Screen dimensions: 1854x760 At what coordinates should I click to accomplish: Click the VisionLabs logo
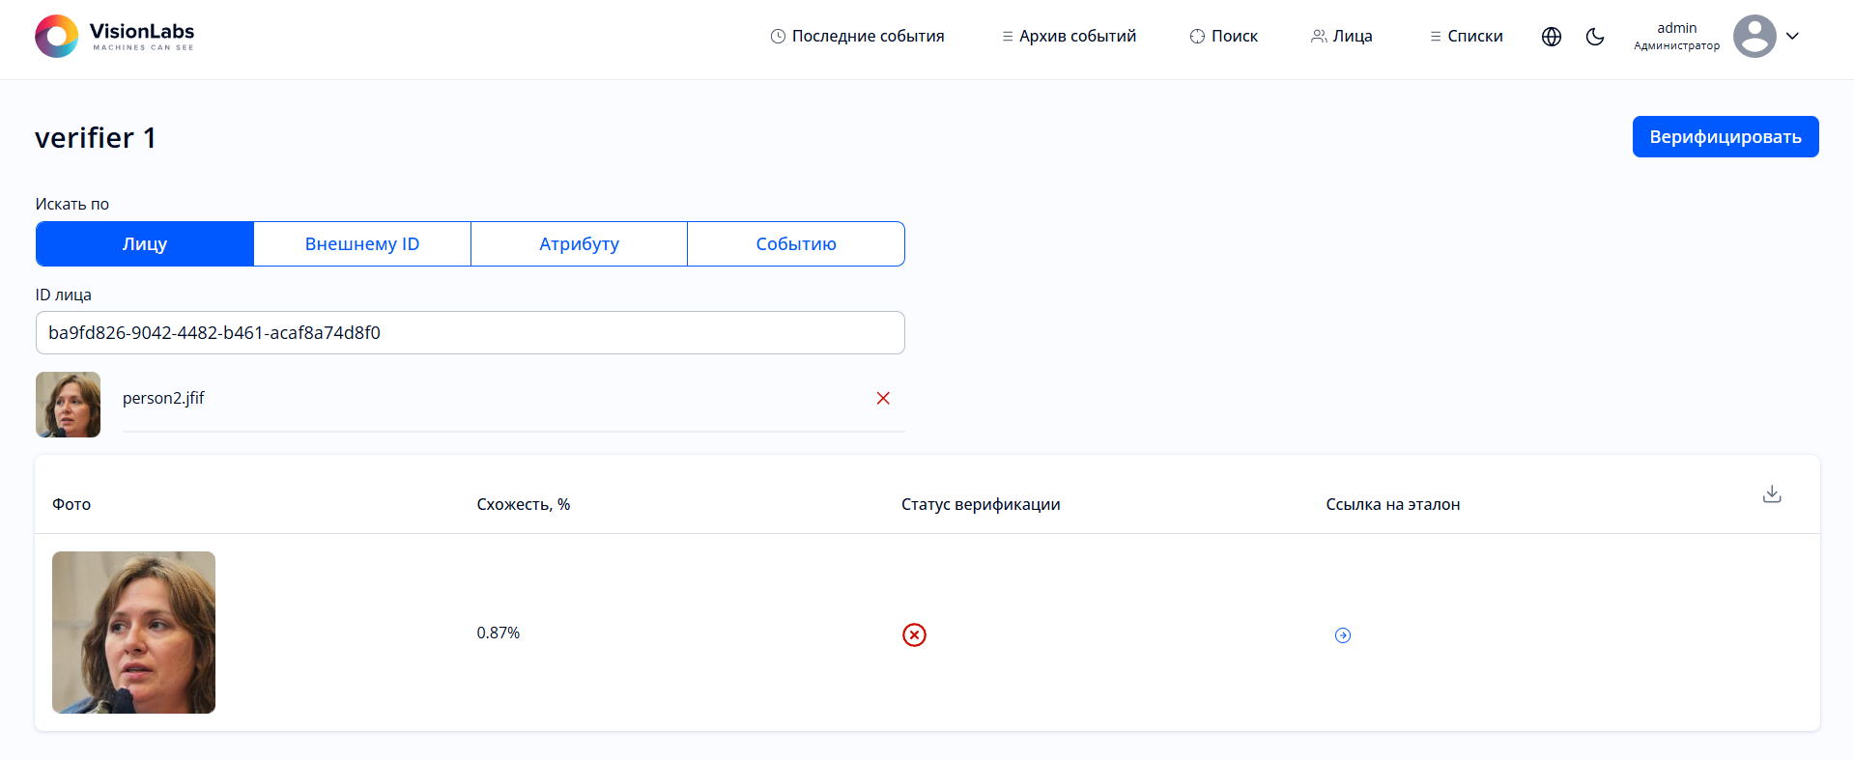point(114,37)
